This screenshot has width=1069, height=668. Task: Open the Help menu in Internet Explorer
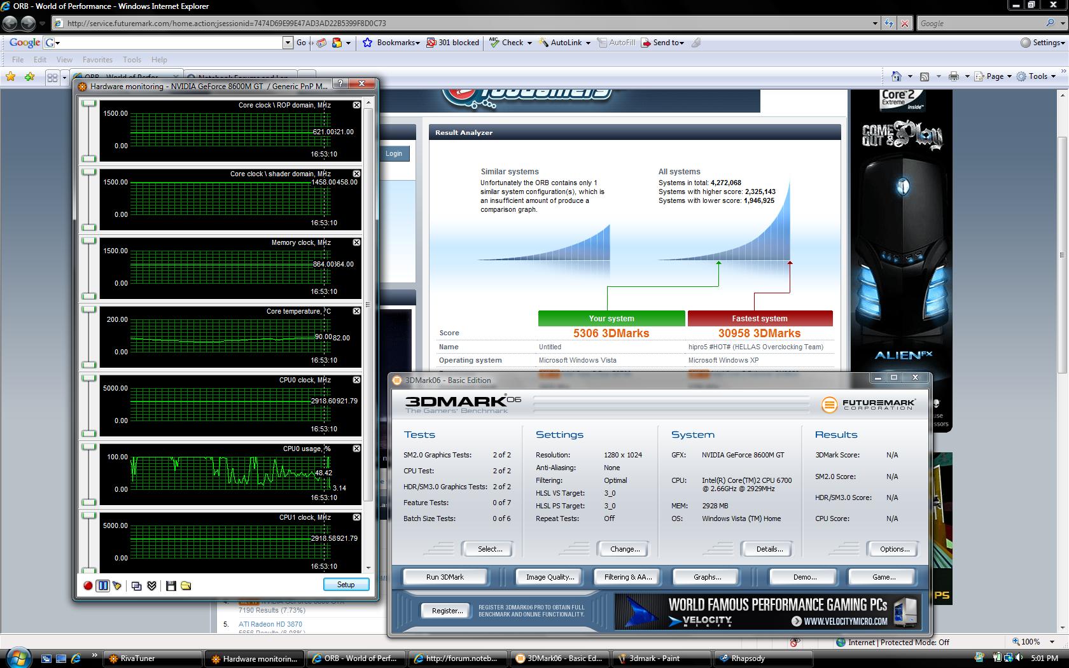[x=159, y=59]
